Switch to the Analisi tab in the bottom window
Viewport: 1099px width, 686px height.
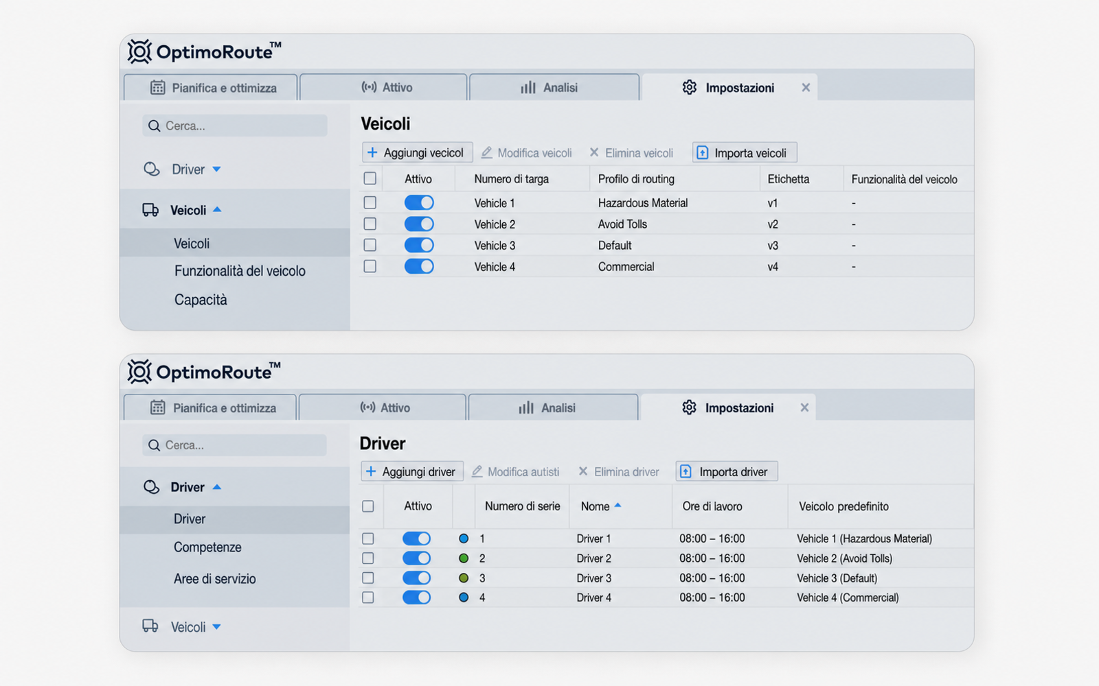[x=553, y=407]
